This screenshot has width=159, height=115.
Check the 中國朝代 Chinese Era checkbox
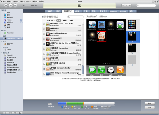click(44, 49)
